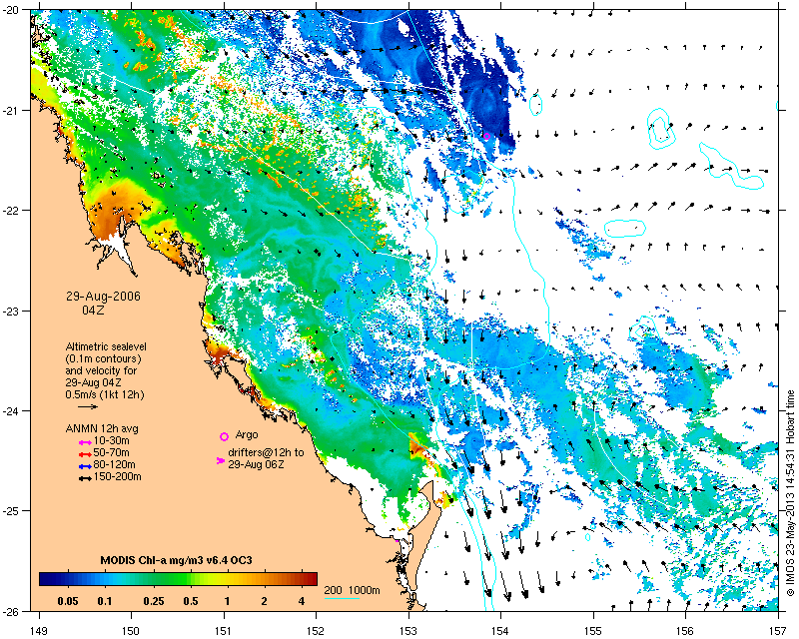The height and width of the screenshot is (639, 799).
Task: Click the 'ANMN 12h avg' heading
Action: (102, 428)
